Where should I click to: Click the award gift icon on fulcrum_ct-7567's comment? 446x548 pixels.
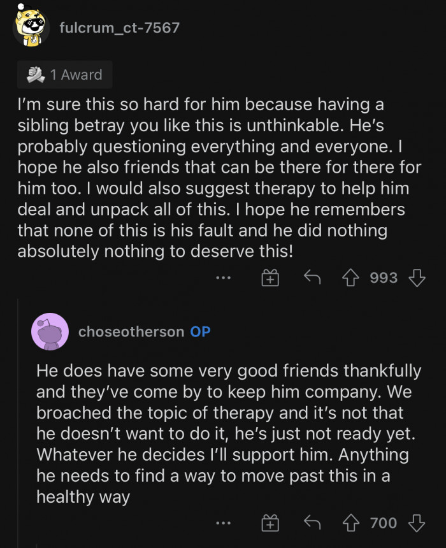(270, 278)
